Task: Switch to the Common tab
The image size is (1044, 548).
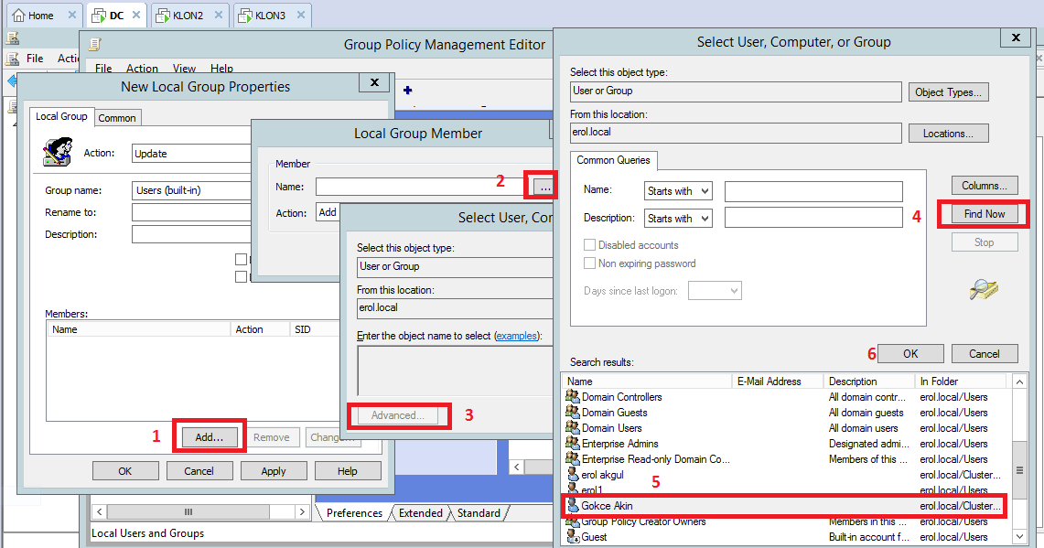Action: tap(117, 118)
